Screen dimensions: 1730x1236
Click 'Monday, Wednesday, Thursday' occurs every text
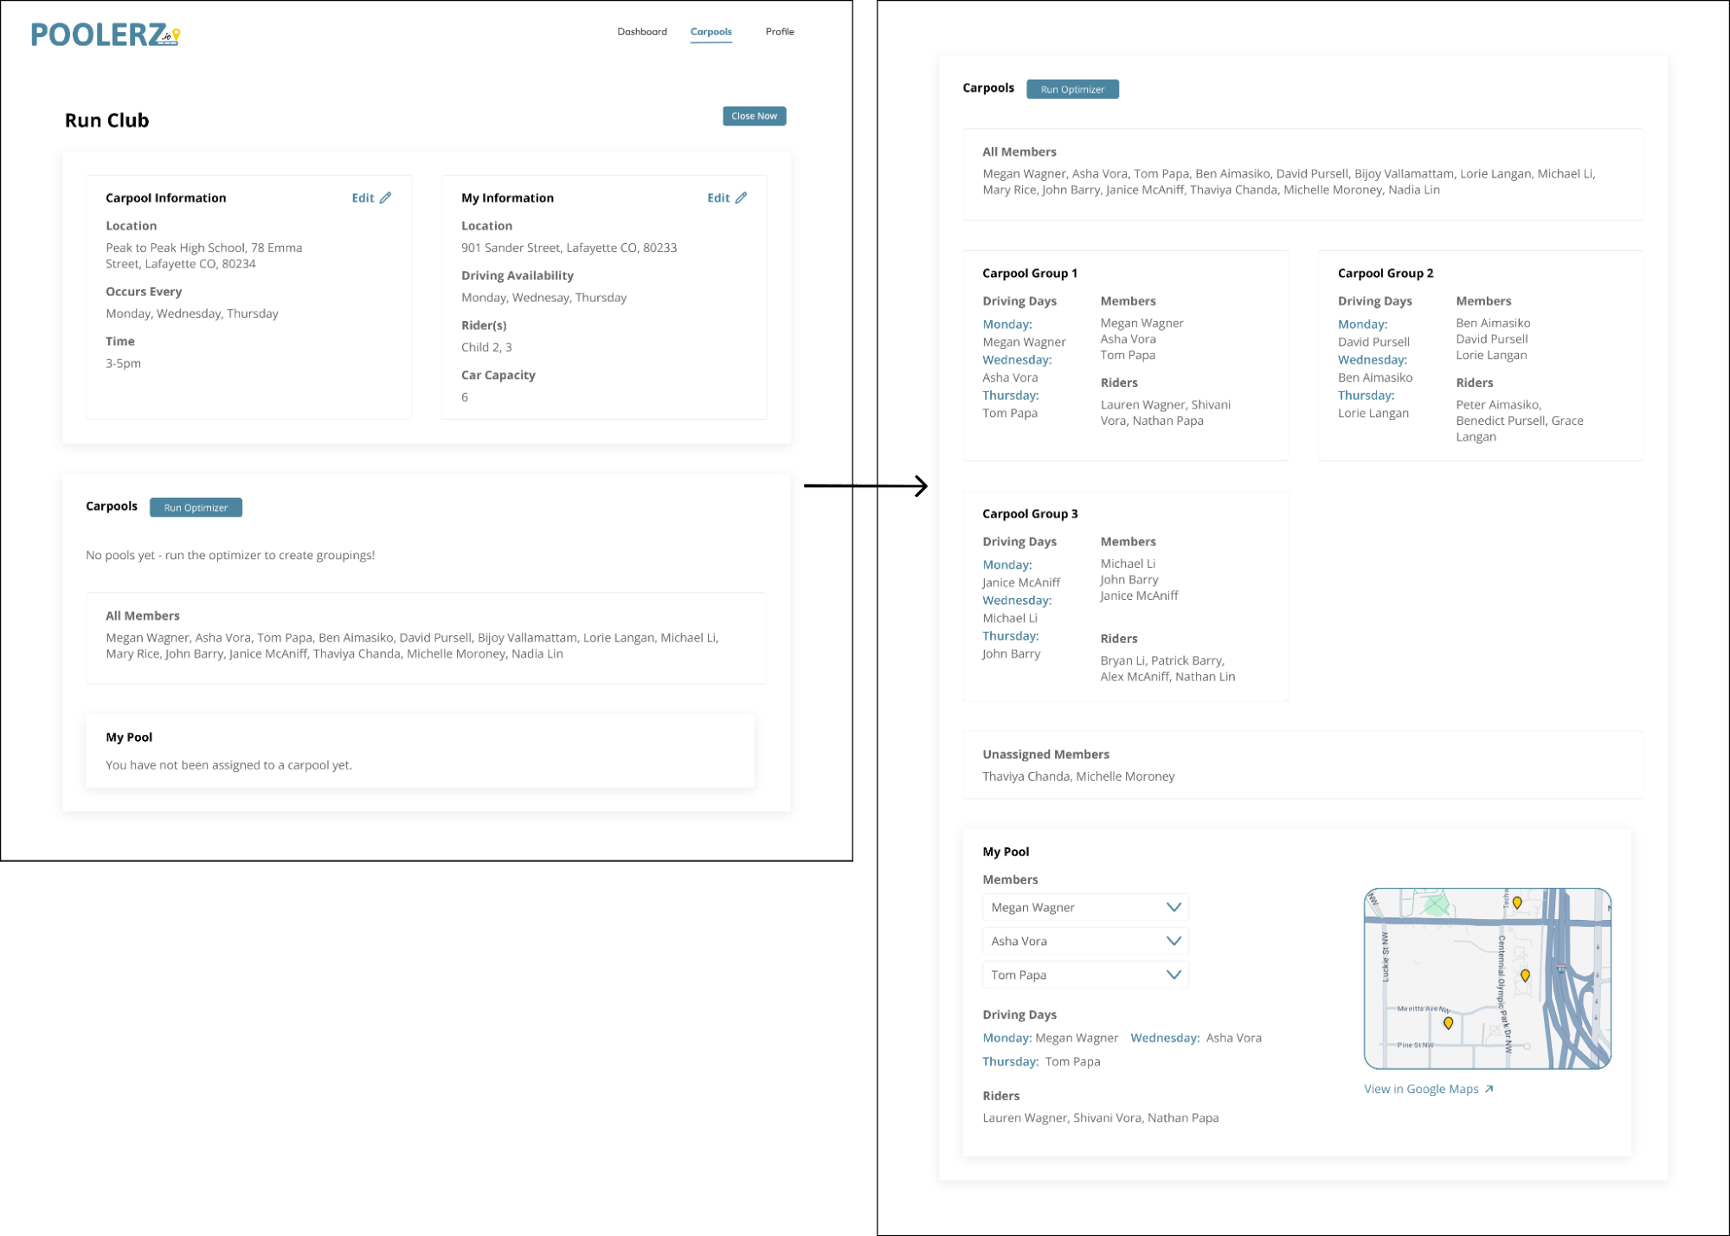(x=192, y=314)
